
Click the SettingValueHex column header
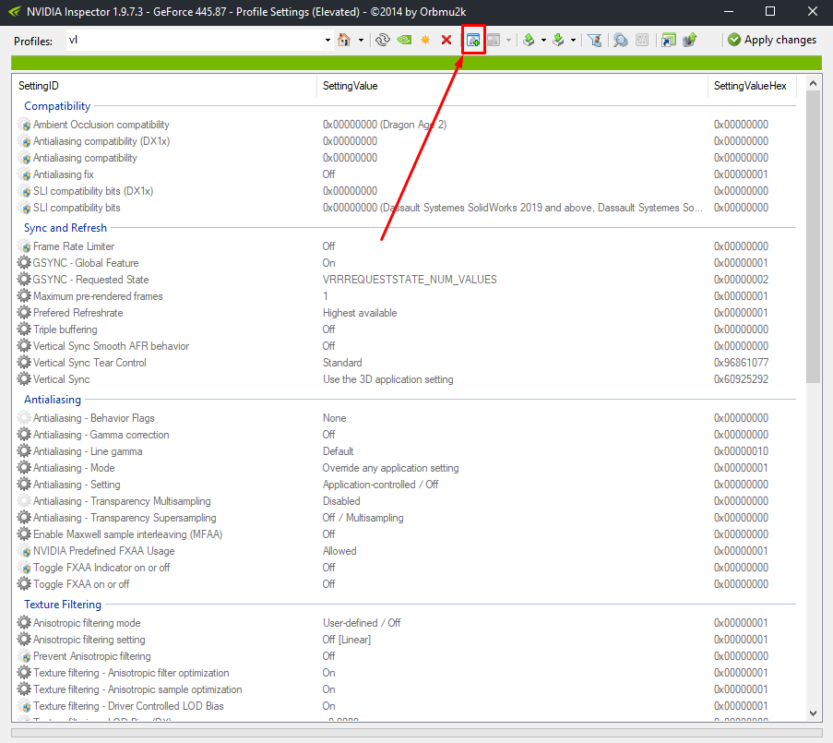(x=752, y=86)
